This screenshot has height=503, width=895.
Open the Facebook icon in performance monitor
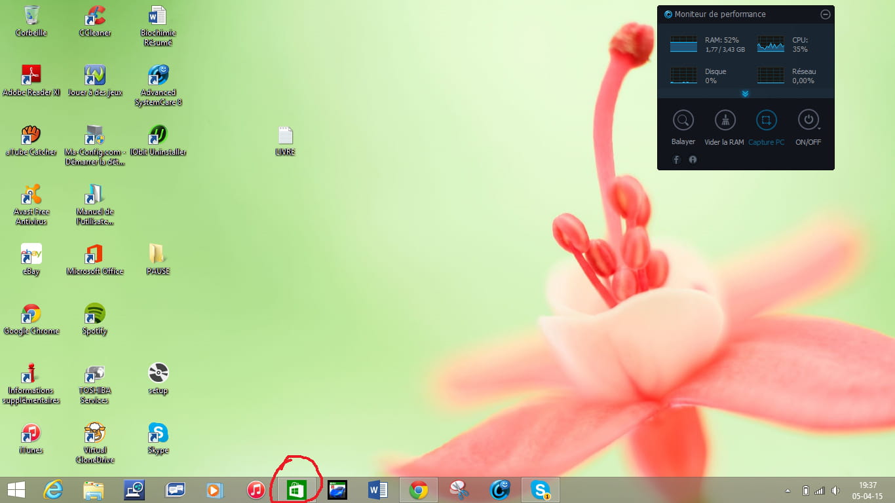pos(677,159)
